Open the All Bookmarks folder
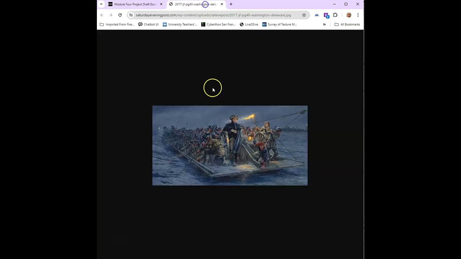Screen dimensions: 461x259 [x=347, y=24]
